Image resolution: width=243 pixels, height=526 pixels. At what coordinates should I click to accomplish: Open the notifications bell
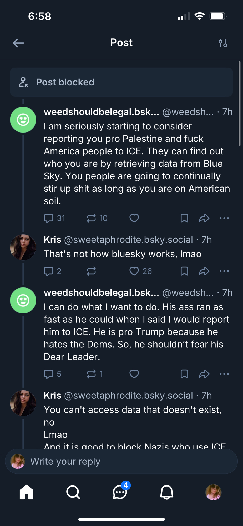[167, 492]
